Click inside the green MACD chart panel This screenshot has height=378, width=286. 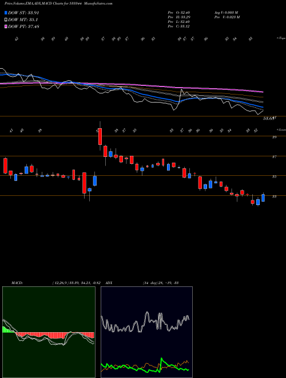(49, 332)
